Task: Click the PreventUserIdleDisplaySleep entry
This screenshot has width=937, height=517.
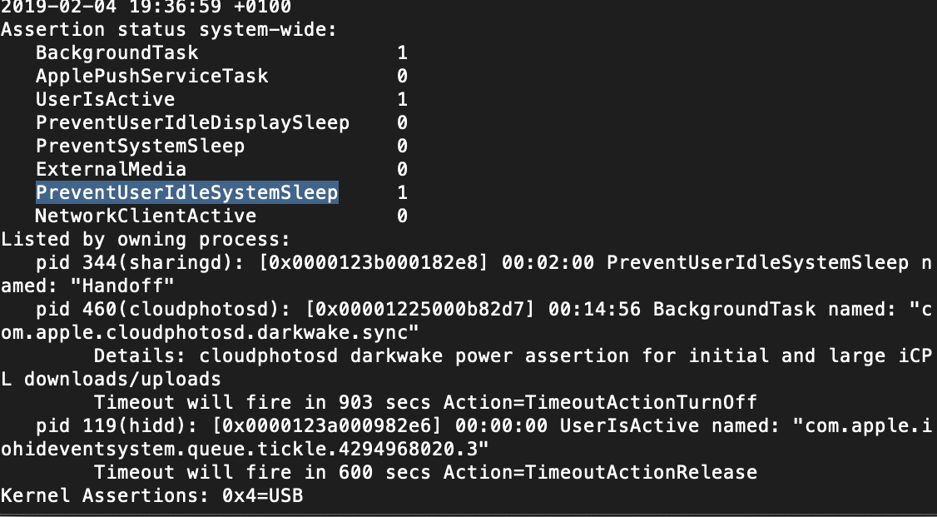Action: point(192,123)
